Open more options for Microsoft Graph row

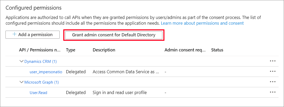point(272,82)
